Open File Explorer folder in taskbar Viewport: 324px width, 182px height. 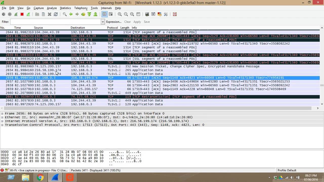click(25, 178)
